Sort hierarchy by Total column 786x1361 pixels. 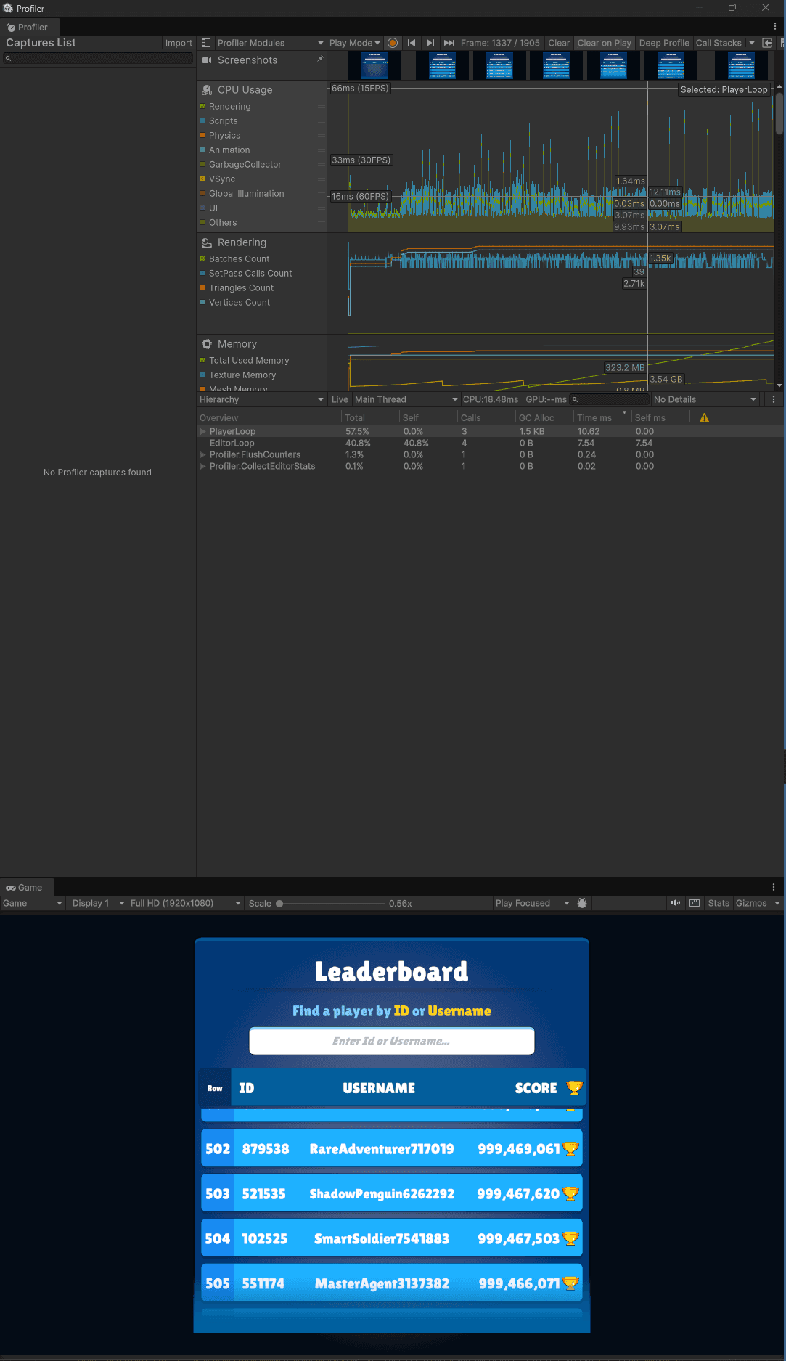[370, 417]
